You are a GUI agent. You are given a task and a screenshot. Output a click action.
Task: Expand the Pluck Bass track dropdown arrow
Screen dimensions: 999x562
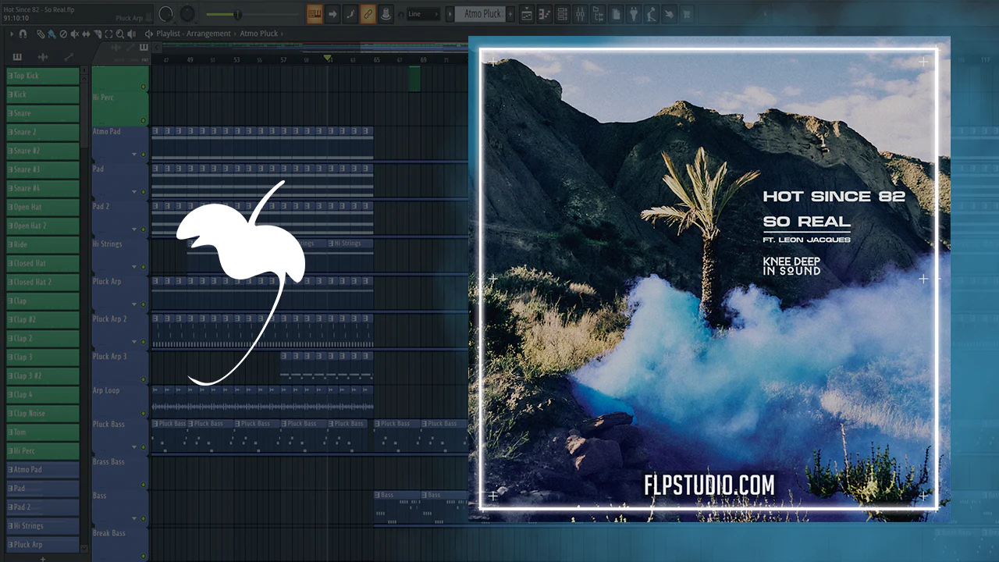[134, 447]
